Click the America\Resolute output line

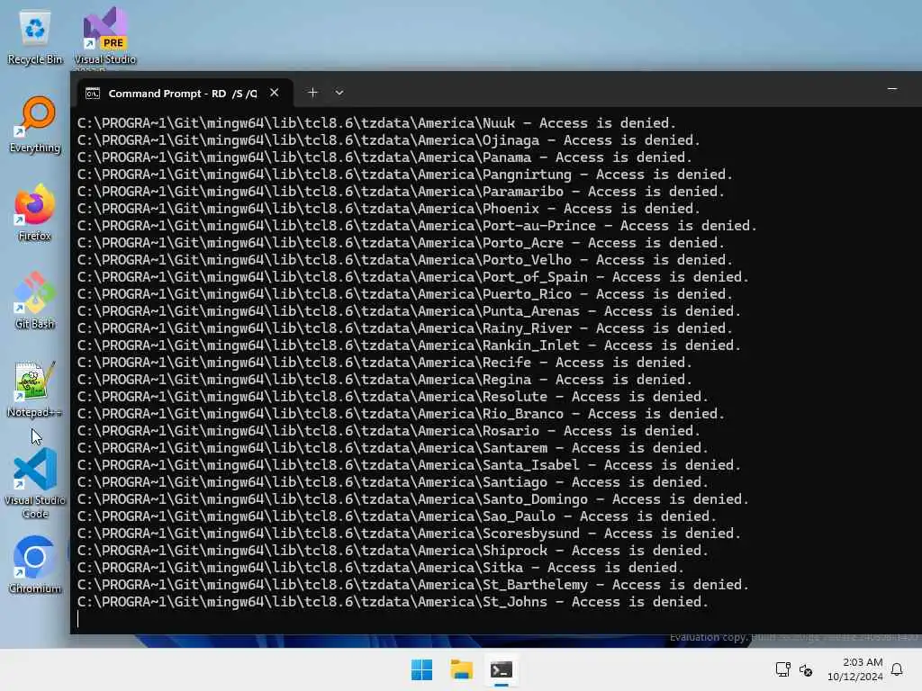pyautogui.click(x=393, y=397)
